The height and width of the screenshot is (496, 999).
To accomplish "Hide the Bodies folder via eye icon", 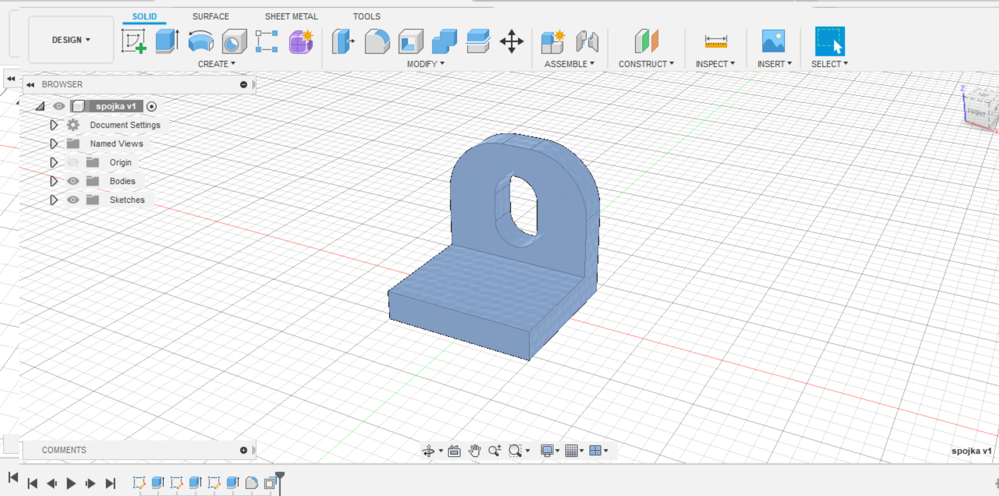I will 73,181.
